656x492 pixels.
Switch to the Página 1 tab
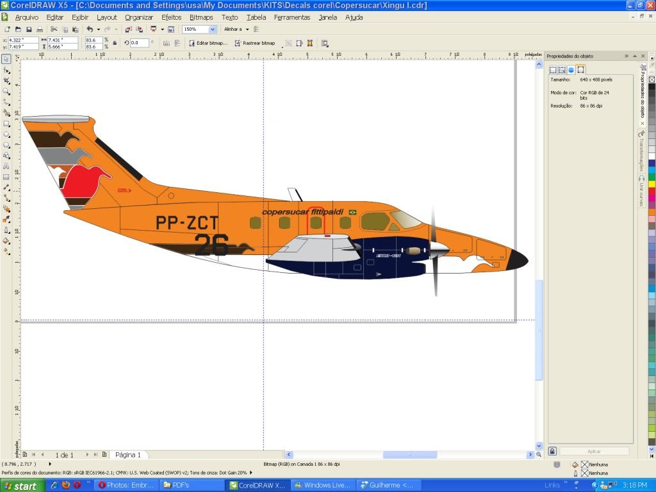tap(128, 455)
